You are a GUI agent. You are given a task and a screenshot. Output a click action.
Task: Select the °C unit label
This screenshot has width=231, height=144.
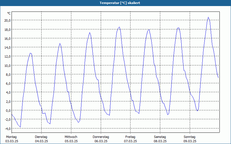9,13
